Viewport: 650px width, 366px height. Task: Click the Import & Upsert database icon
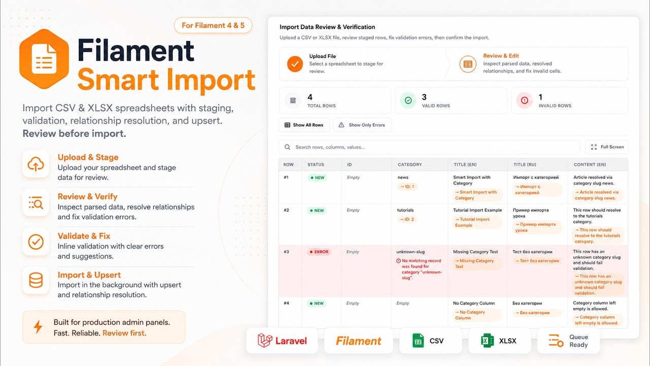[36, 280]
